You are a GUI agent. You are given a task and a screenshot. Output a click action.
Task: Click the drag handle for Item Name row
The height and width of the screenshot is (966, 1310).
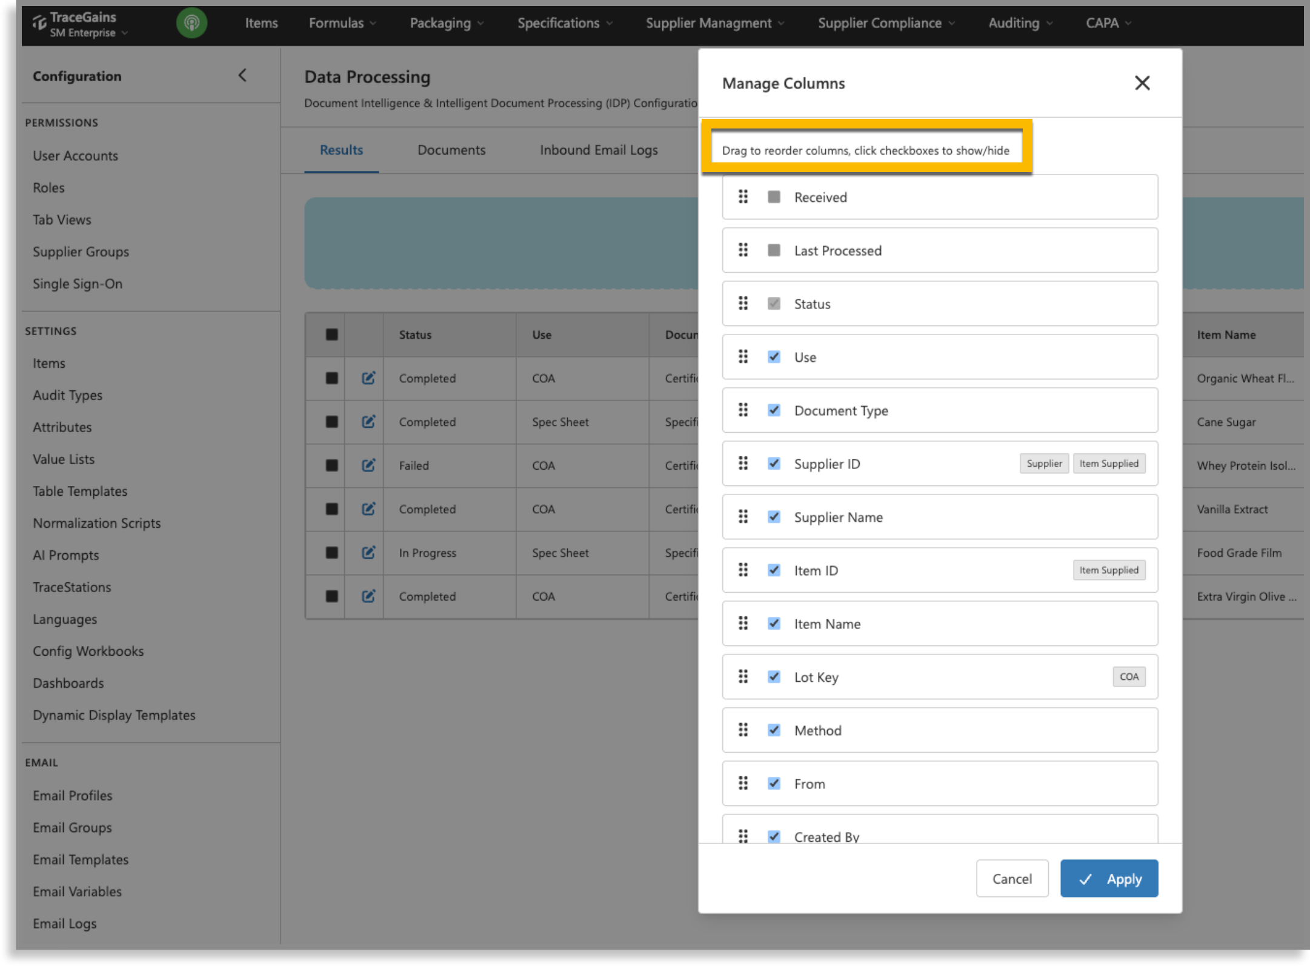pos(743,624)
